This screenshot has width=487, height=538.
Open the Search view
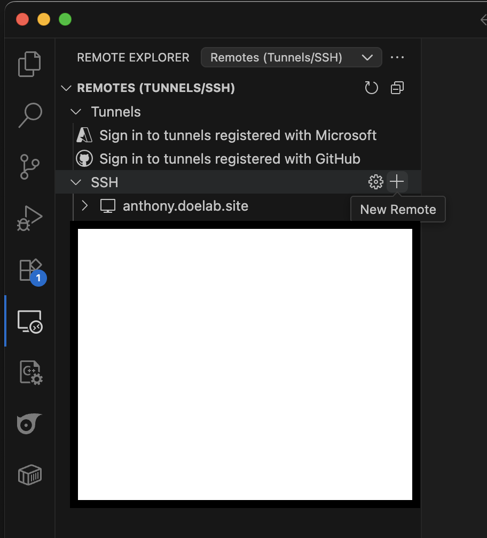(30, 116)
